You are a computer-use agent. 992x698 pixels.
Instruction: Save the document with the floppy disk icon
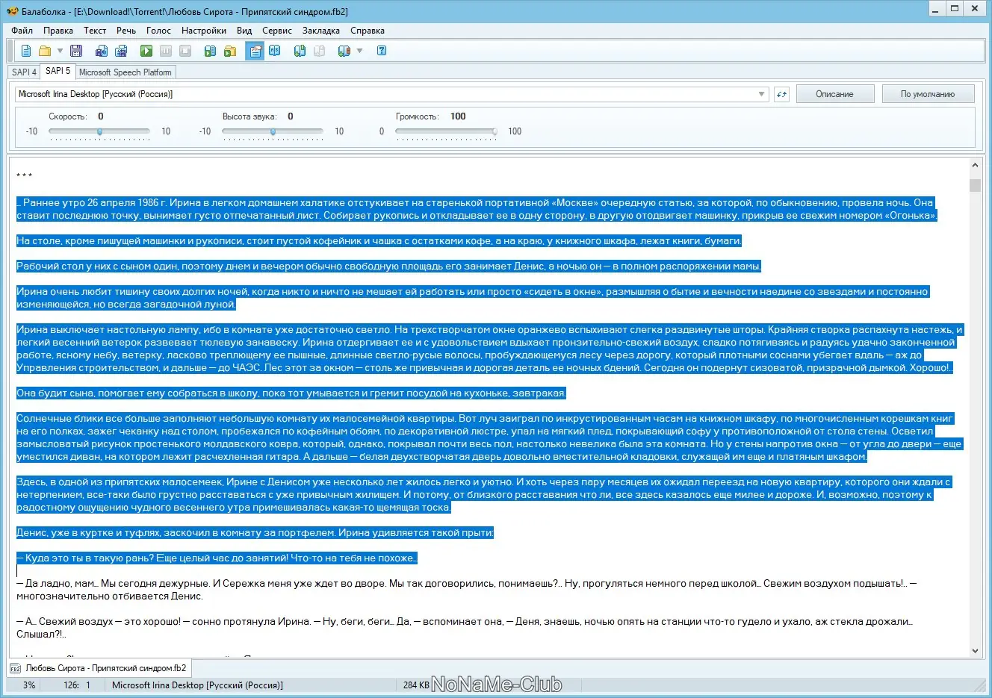pyautogui.click(x=76, y=51)
